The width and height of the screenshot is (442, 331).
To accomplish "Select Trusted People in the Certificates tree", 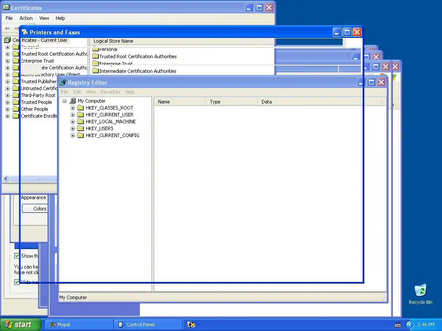I will [x=36, y=102].
